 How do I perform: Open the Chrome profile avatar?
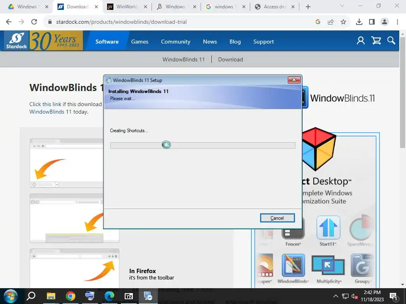[x=385, y=22]
